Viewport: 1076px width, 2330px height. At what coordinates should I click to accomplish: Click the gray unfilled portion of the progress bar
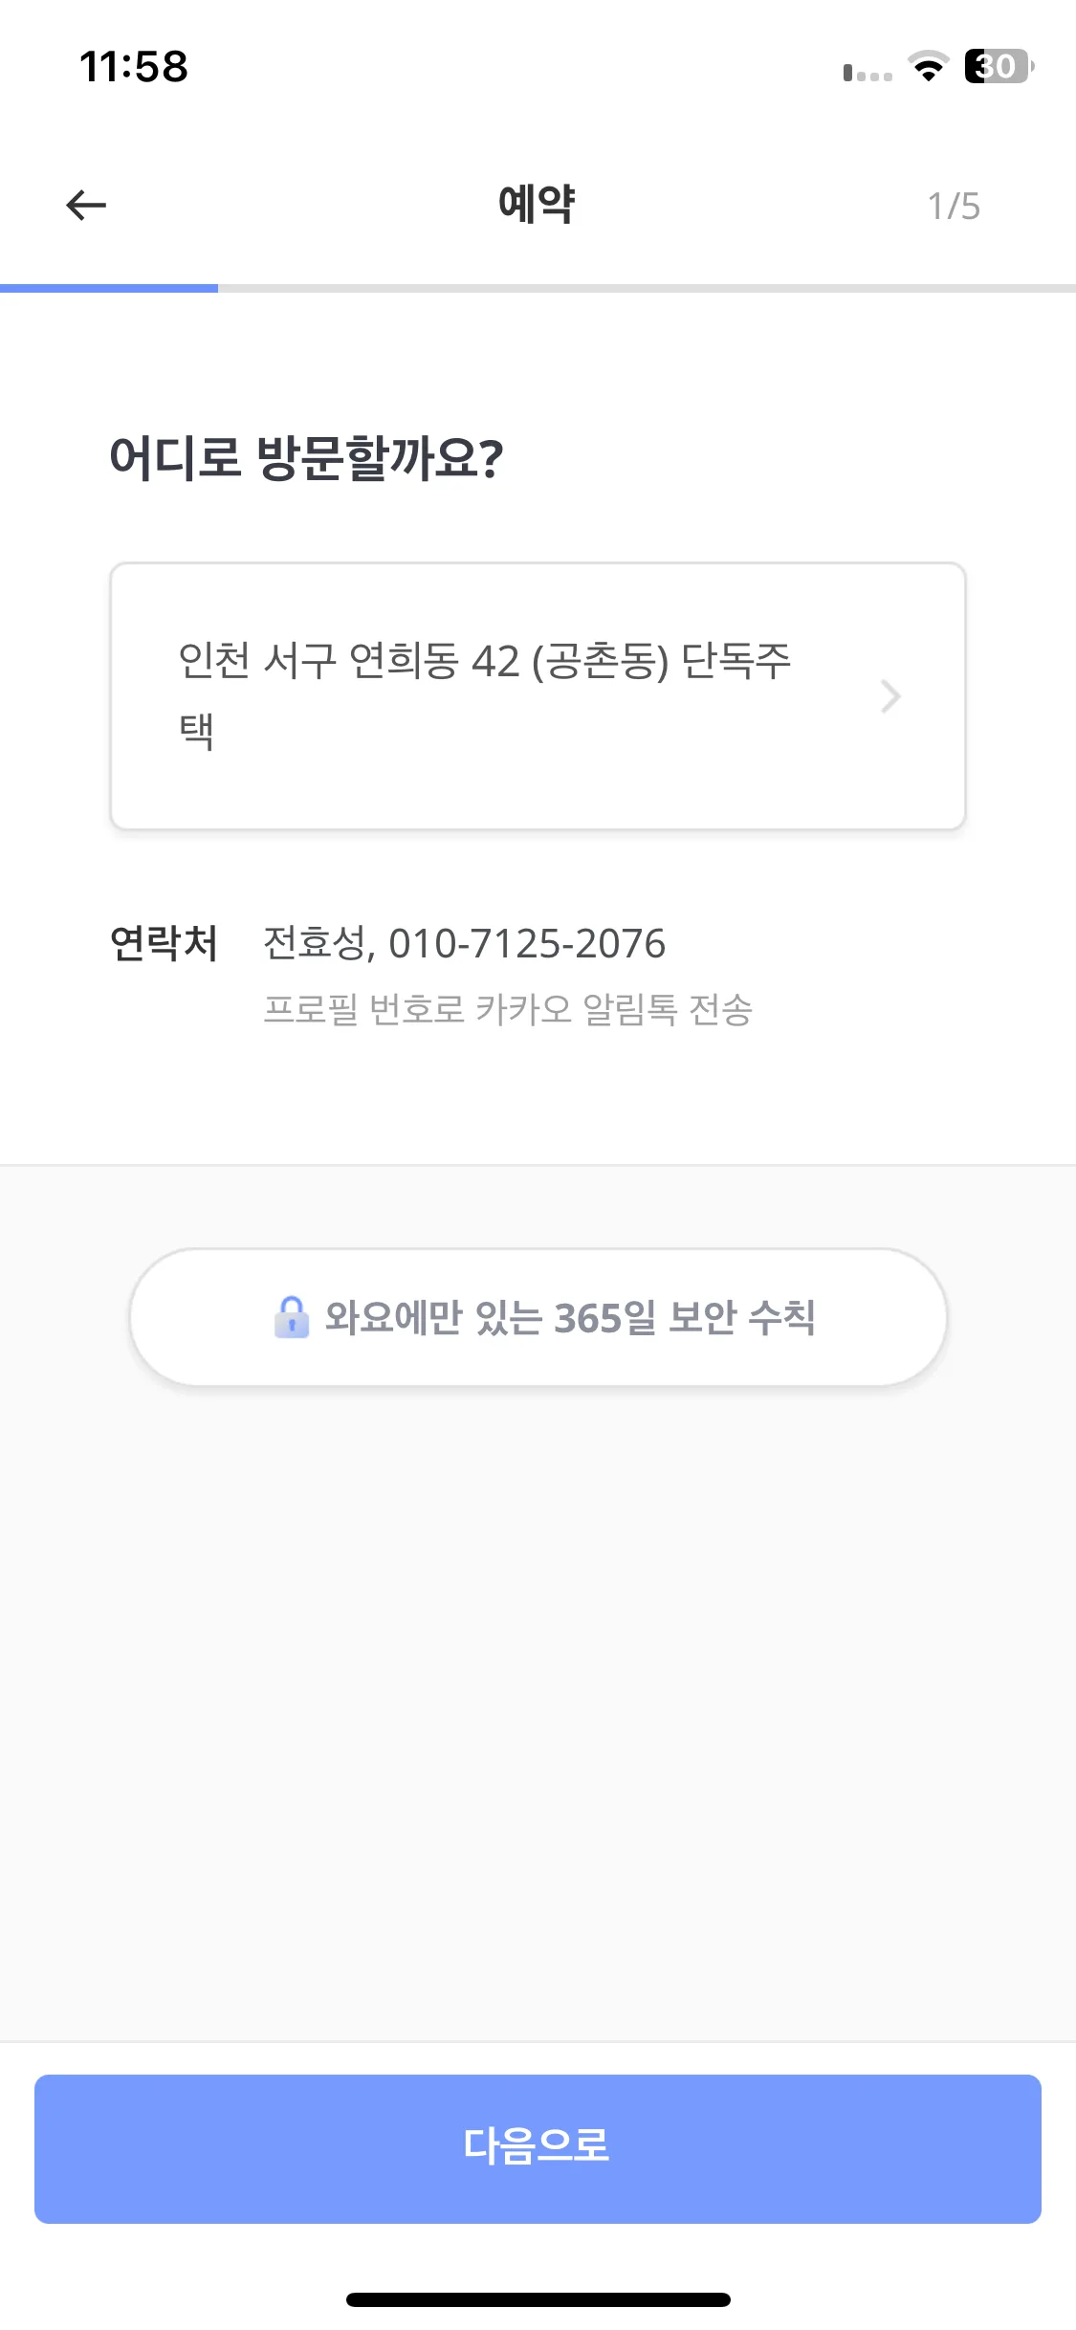[x=647, y=288]
